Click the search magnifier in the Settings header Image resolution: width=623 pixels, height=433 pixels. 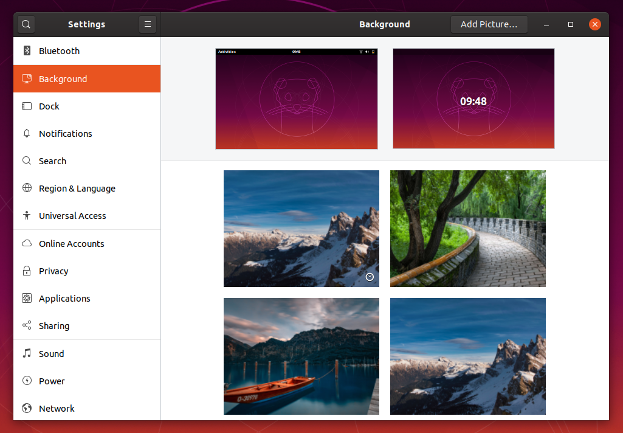26,24
